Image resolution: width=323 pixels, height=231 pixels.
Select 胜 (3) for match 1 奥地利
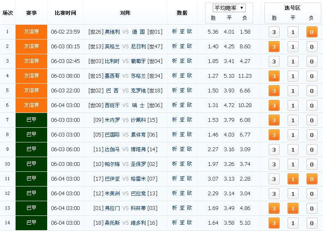pos(274,32)
